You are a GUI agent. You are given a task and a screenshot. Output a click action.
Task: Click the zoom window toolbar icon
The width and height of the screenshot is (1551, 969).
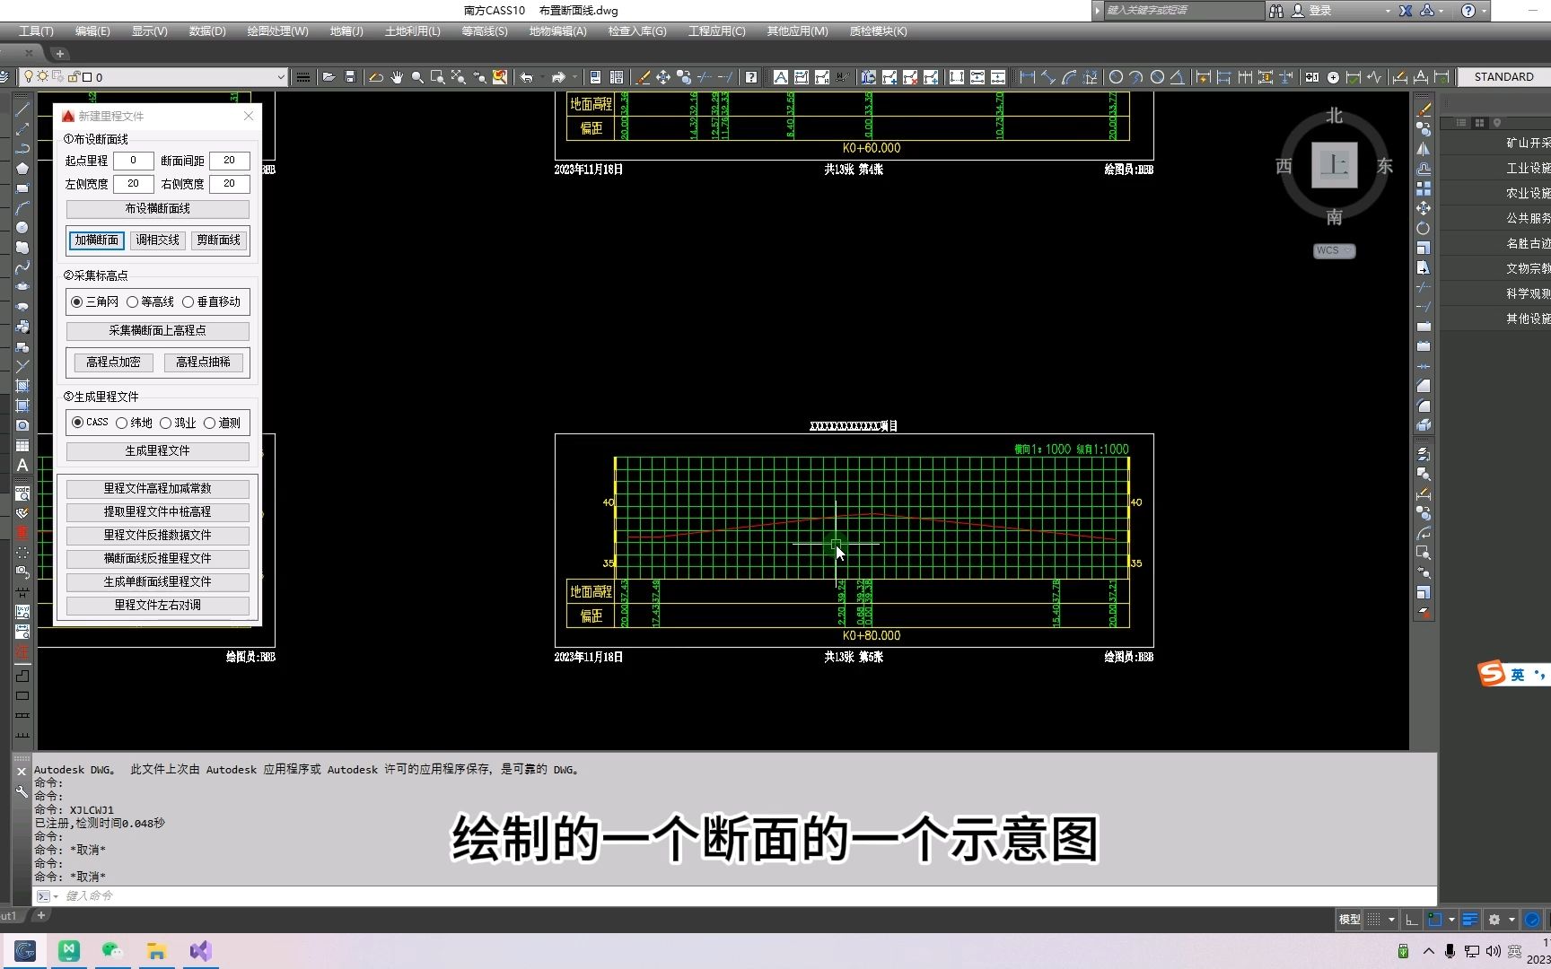438,77
